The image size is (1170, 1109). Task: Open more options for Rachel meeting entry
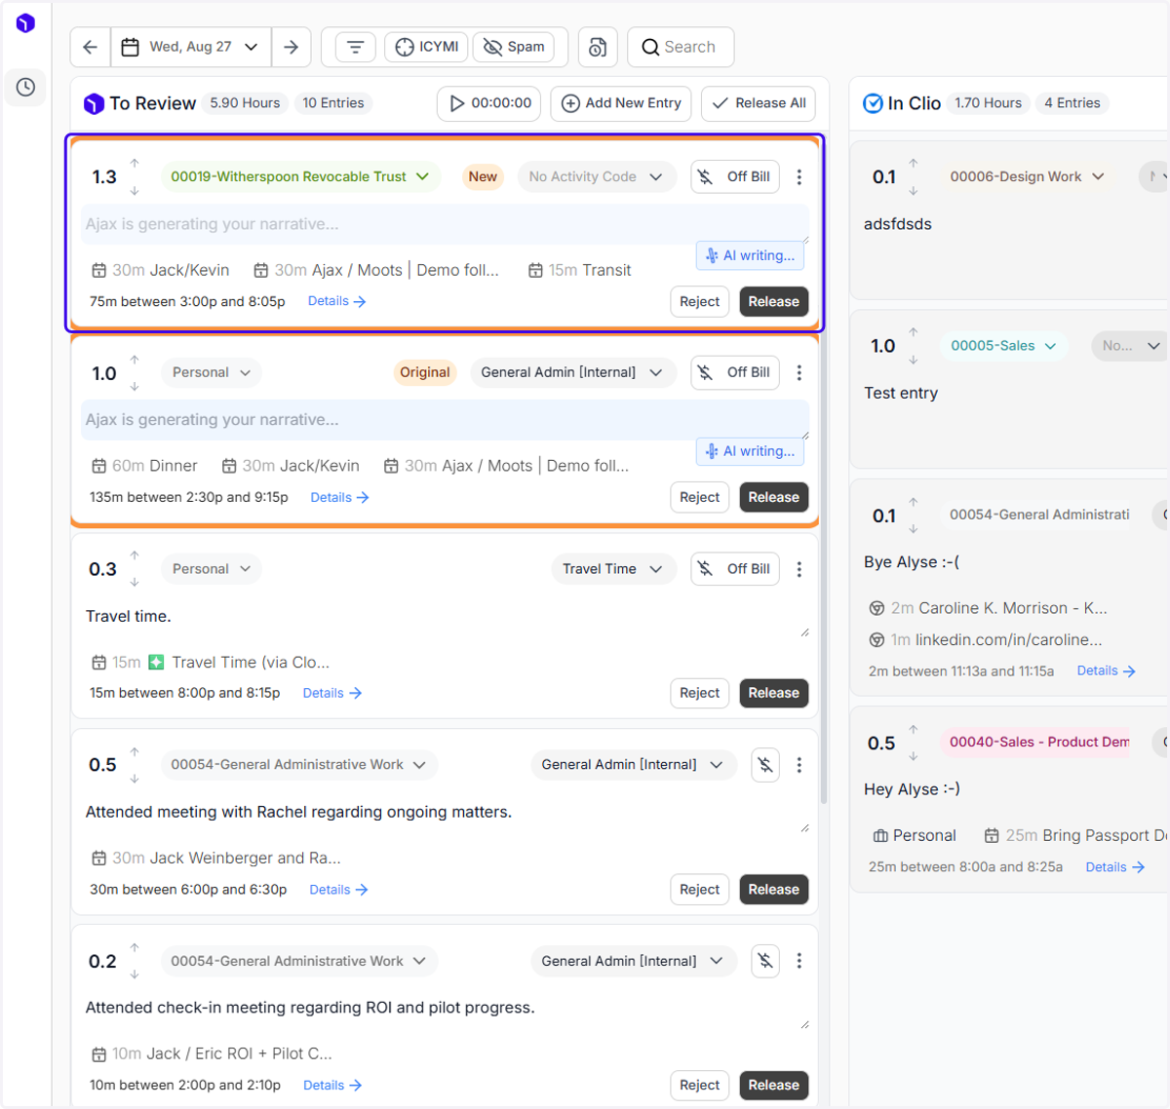pos(799,765)
